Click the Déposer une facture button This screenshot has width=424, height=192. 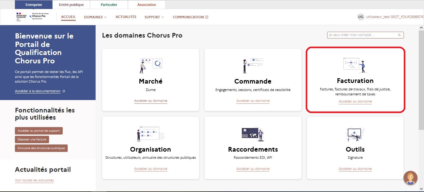[32, 139]
